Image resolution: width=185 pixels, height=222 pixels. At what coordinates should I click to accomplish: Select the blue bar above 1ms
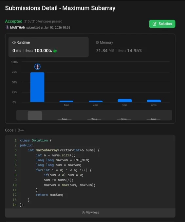66,102
